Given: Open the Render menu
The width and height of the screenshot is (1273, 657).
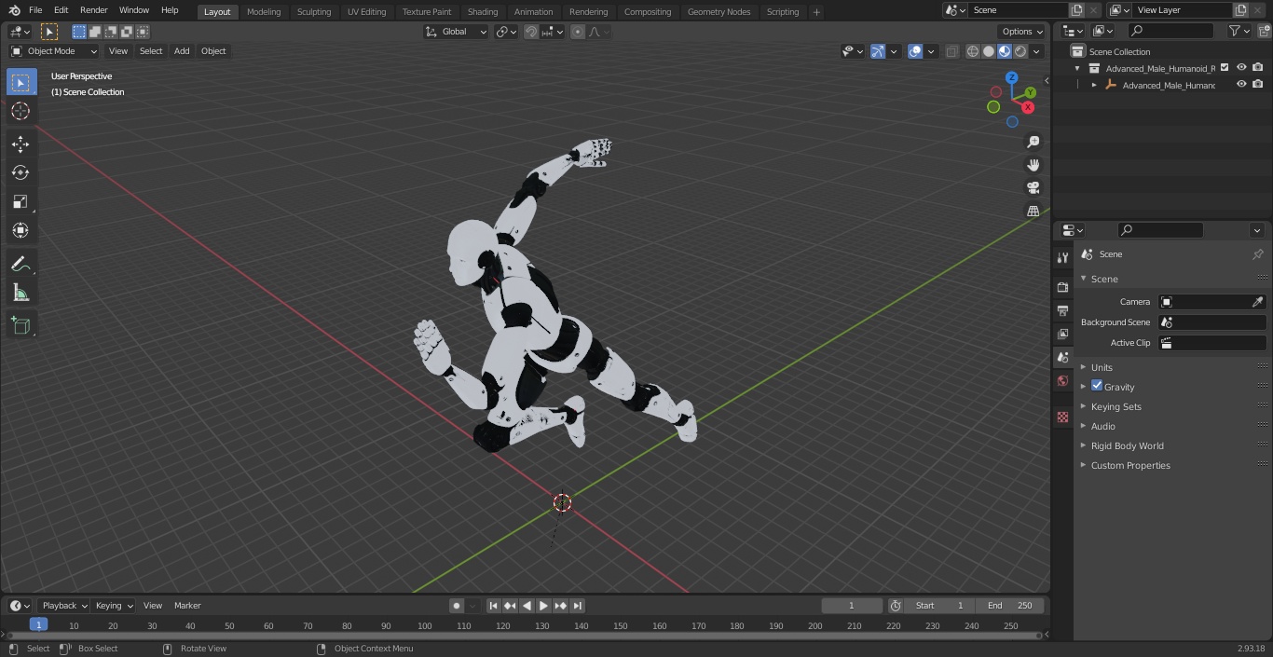Looking at the screenshot, I should [93, 10].
